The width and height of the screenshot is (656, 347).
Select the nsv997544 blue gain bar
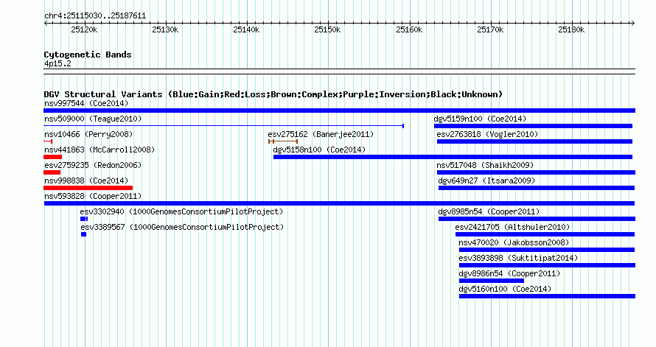pyautogui.click(x=339, y=111)
